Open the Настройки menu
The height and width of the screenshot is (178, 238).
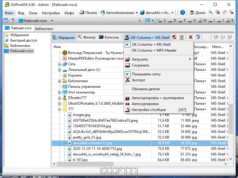click(51, 13)
